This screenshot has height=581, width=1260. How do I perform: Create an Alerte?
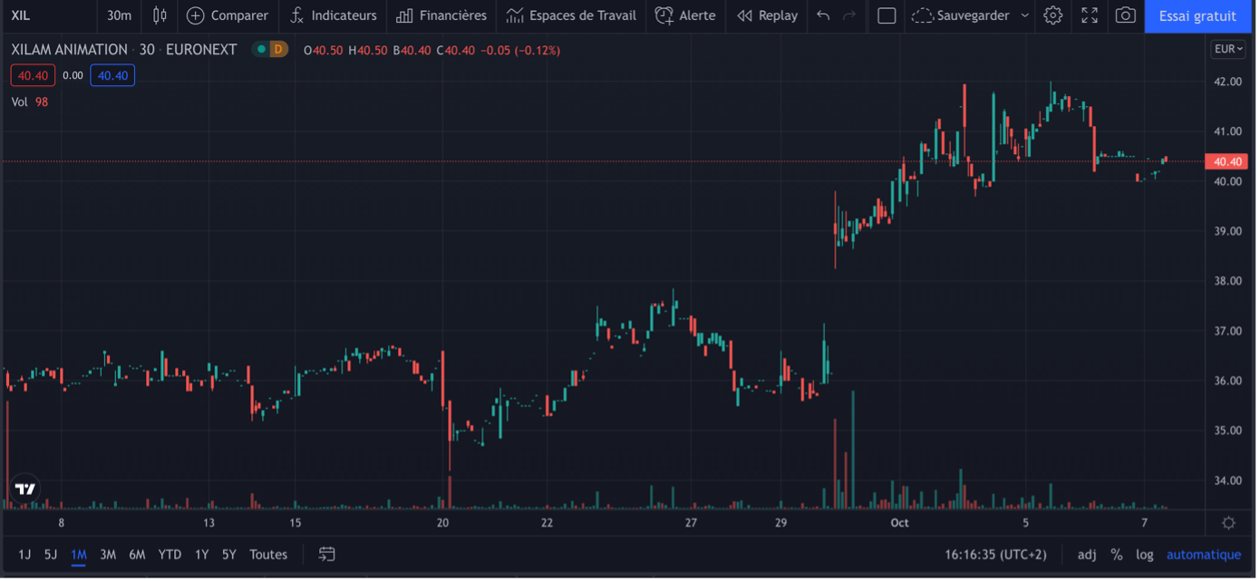685,15
